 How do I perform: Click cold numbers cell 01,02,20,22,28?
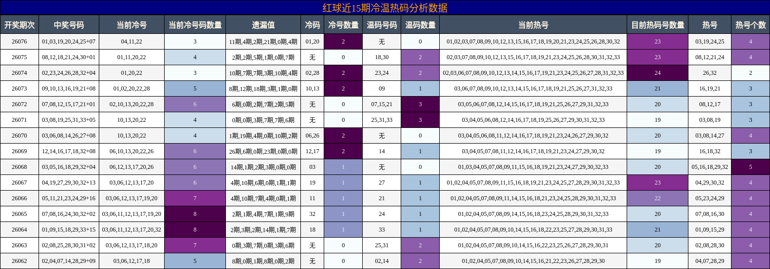click(132, 88)
